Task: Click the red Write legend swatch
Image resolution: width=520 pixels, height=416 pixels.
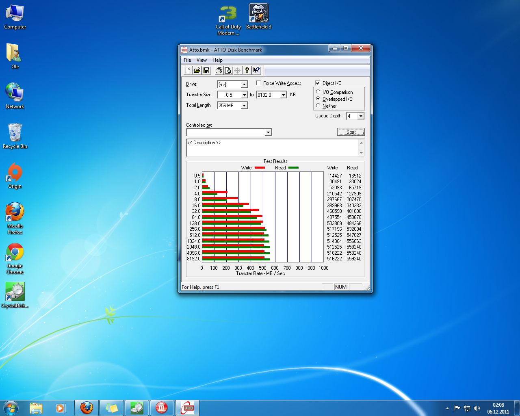Action: coord(260,168)
